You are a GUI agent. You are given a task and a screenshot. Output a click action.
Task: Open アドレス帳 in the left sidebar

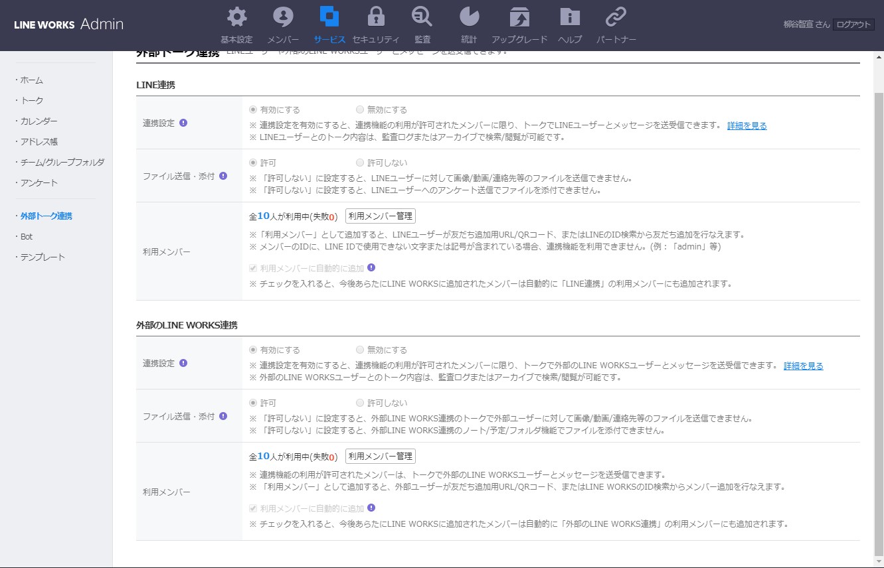39,141
